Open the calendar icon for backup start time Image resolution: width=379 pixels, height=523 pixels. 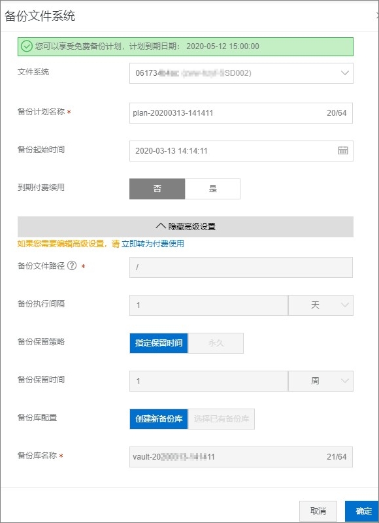coord(342,150)
